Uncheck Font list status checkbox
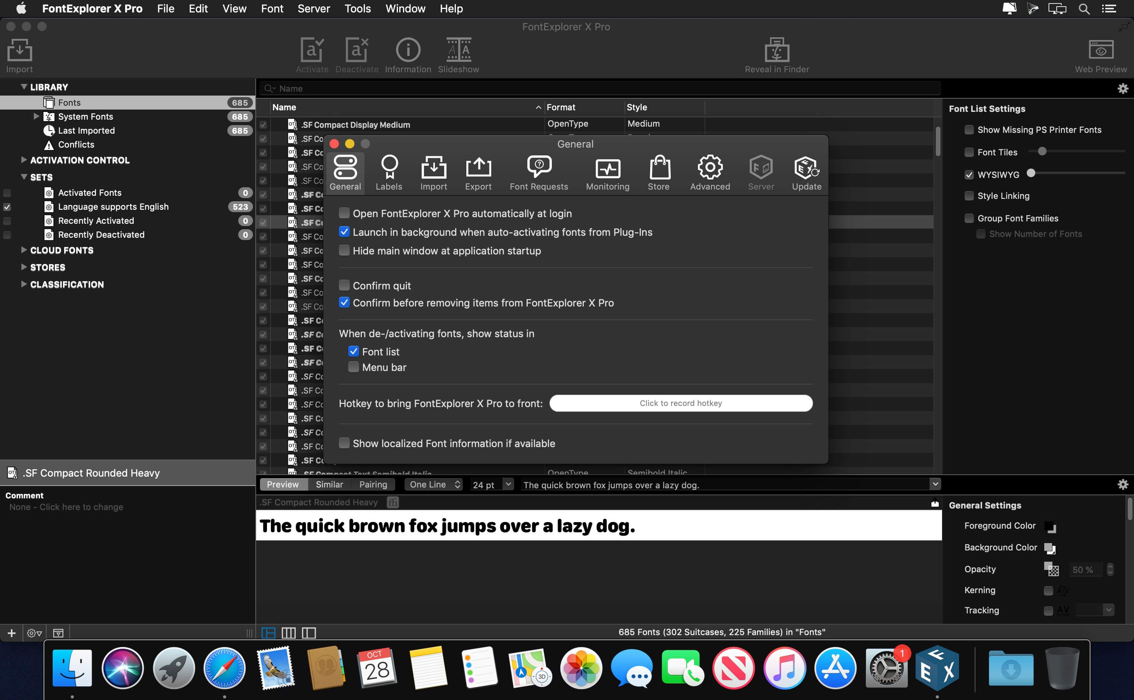1134x700 pixels. tap(353, 351)
